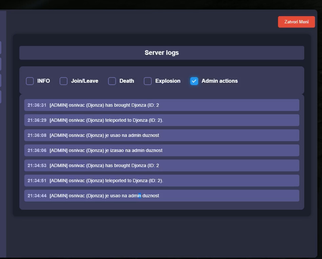Open the fourth sidebar icon
The width and height of the screenshot is (322, 259).
pyautogui.click(x=1, y=97)
